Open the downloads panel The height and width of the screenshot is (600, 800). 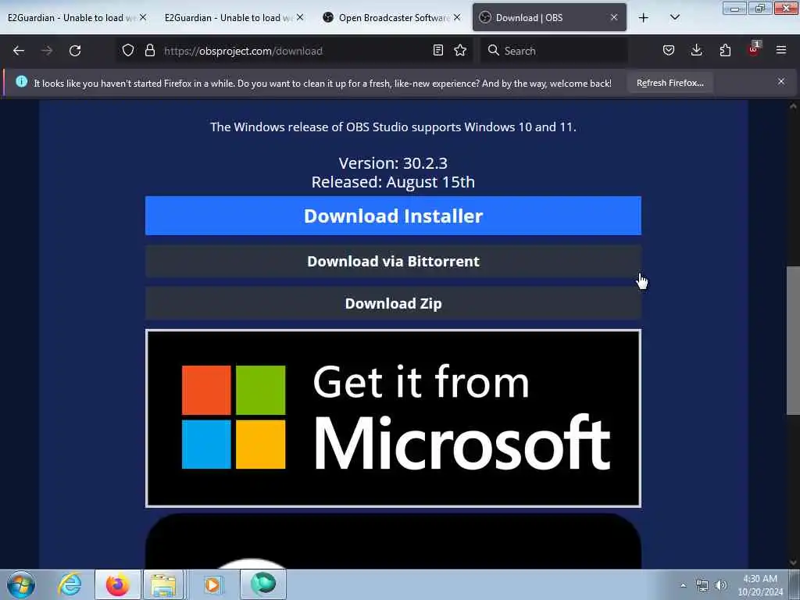[696, 51]
